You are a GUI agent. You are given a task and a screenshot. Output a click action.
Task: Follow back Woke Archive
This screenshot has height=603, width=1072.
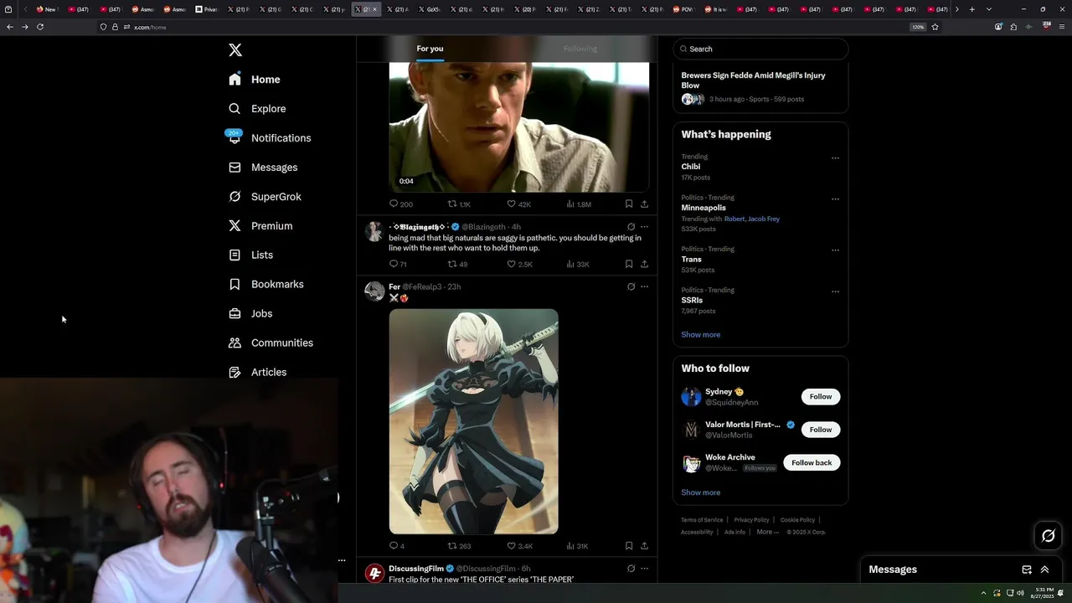tap(812, 462)
